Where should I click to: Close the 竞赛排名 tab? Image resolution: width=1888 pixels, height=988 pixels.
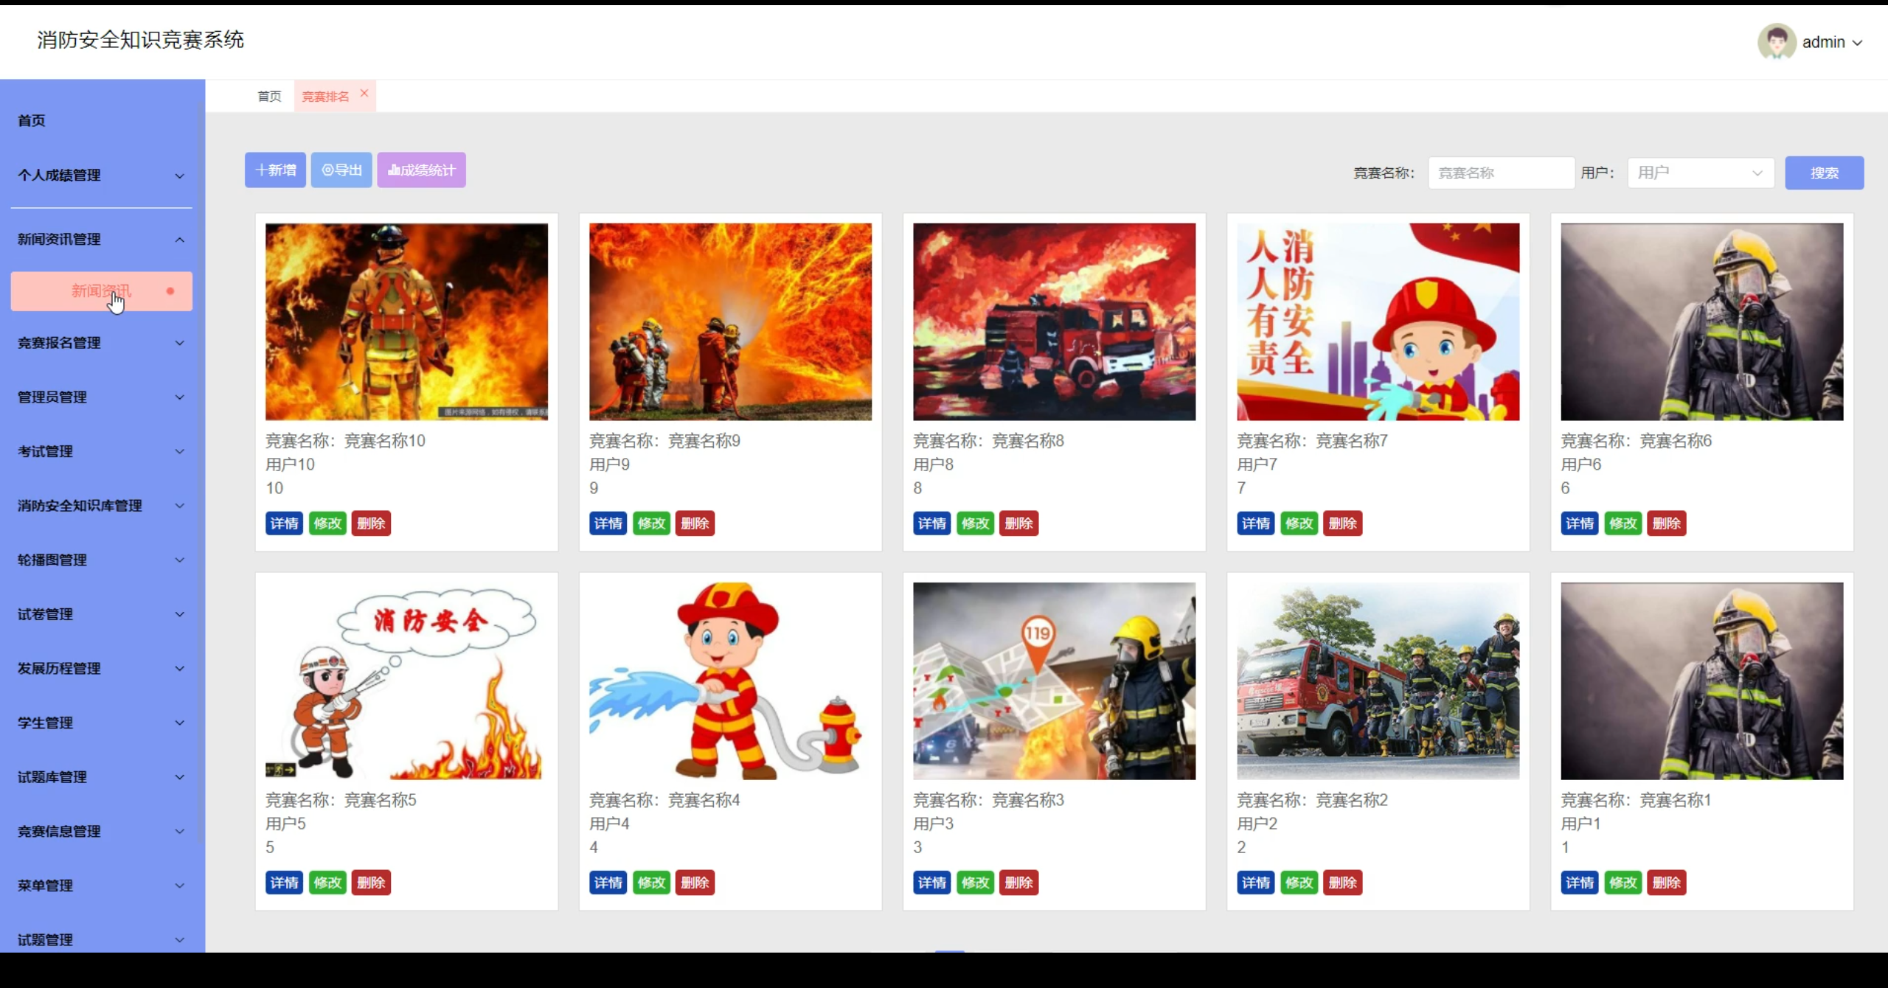[x=364, y=94]
